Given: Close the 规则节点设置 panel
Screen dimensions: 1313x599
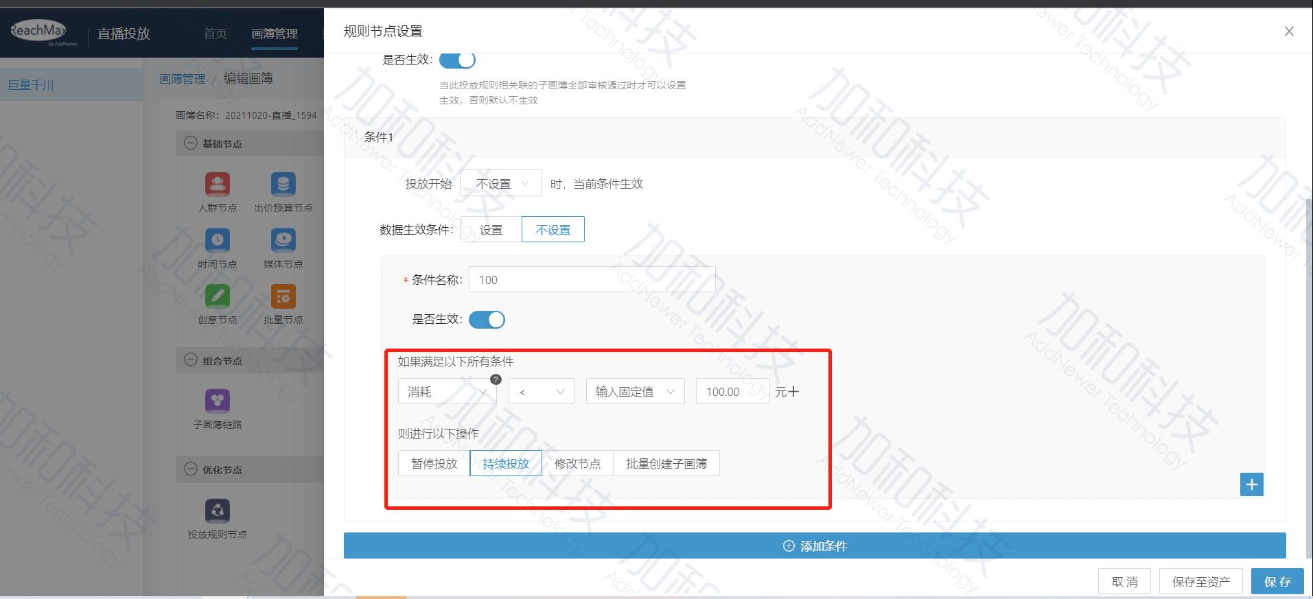Looking at the screenshot, I should tap(1289, 32).
